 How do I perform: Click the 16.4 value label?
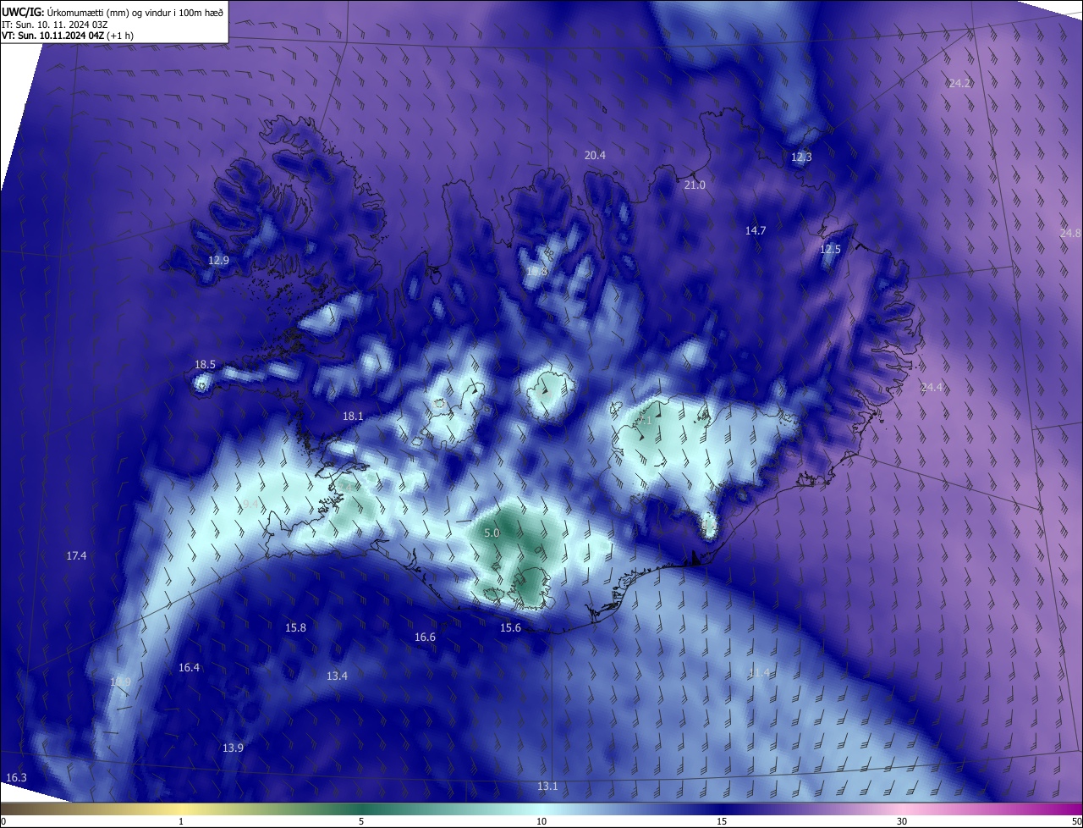pyautogui.click(x=189, y=667)
